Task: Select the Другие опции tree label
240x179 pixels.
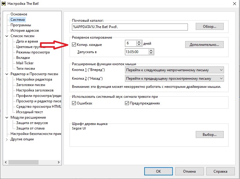Action: 22,139
